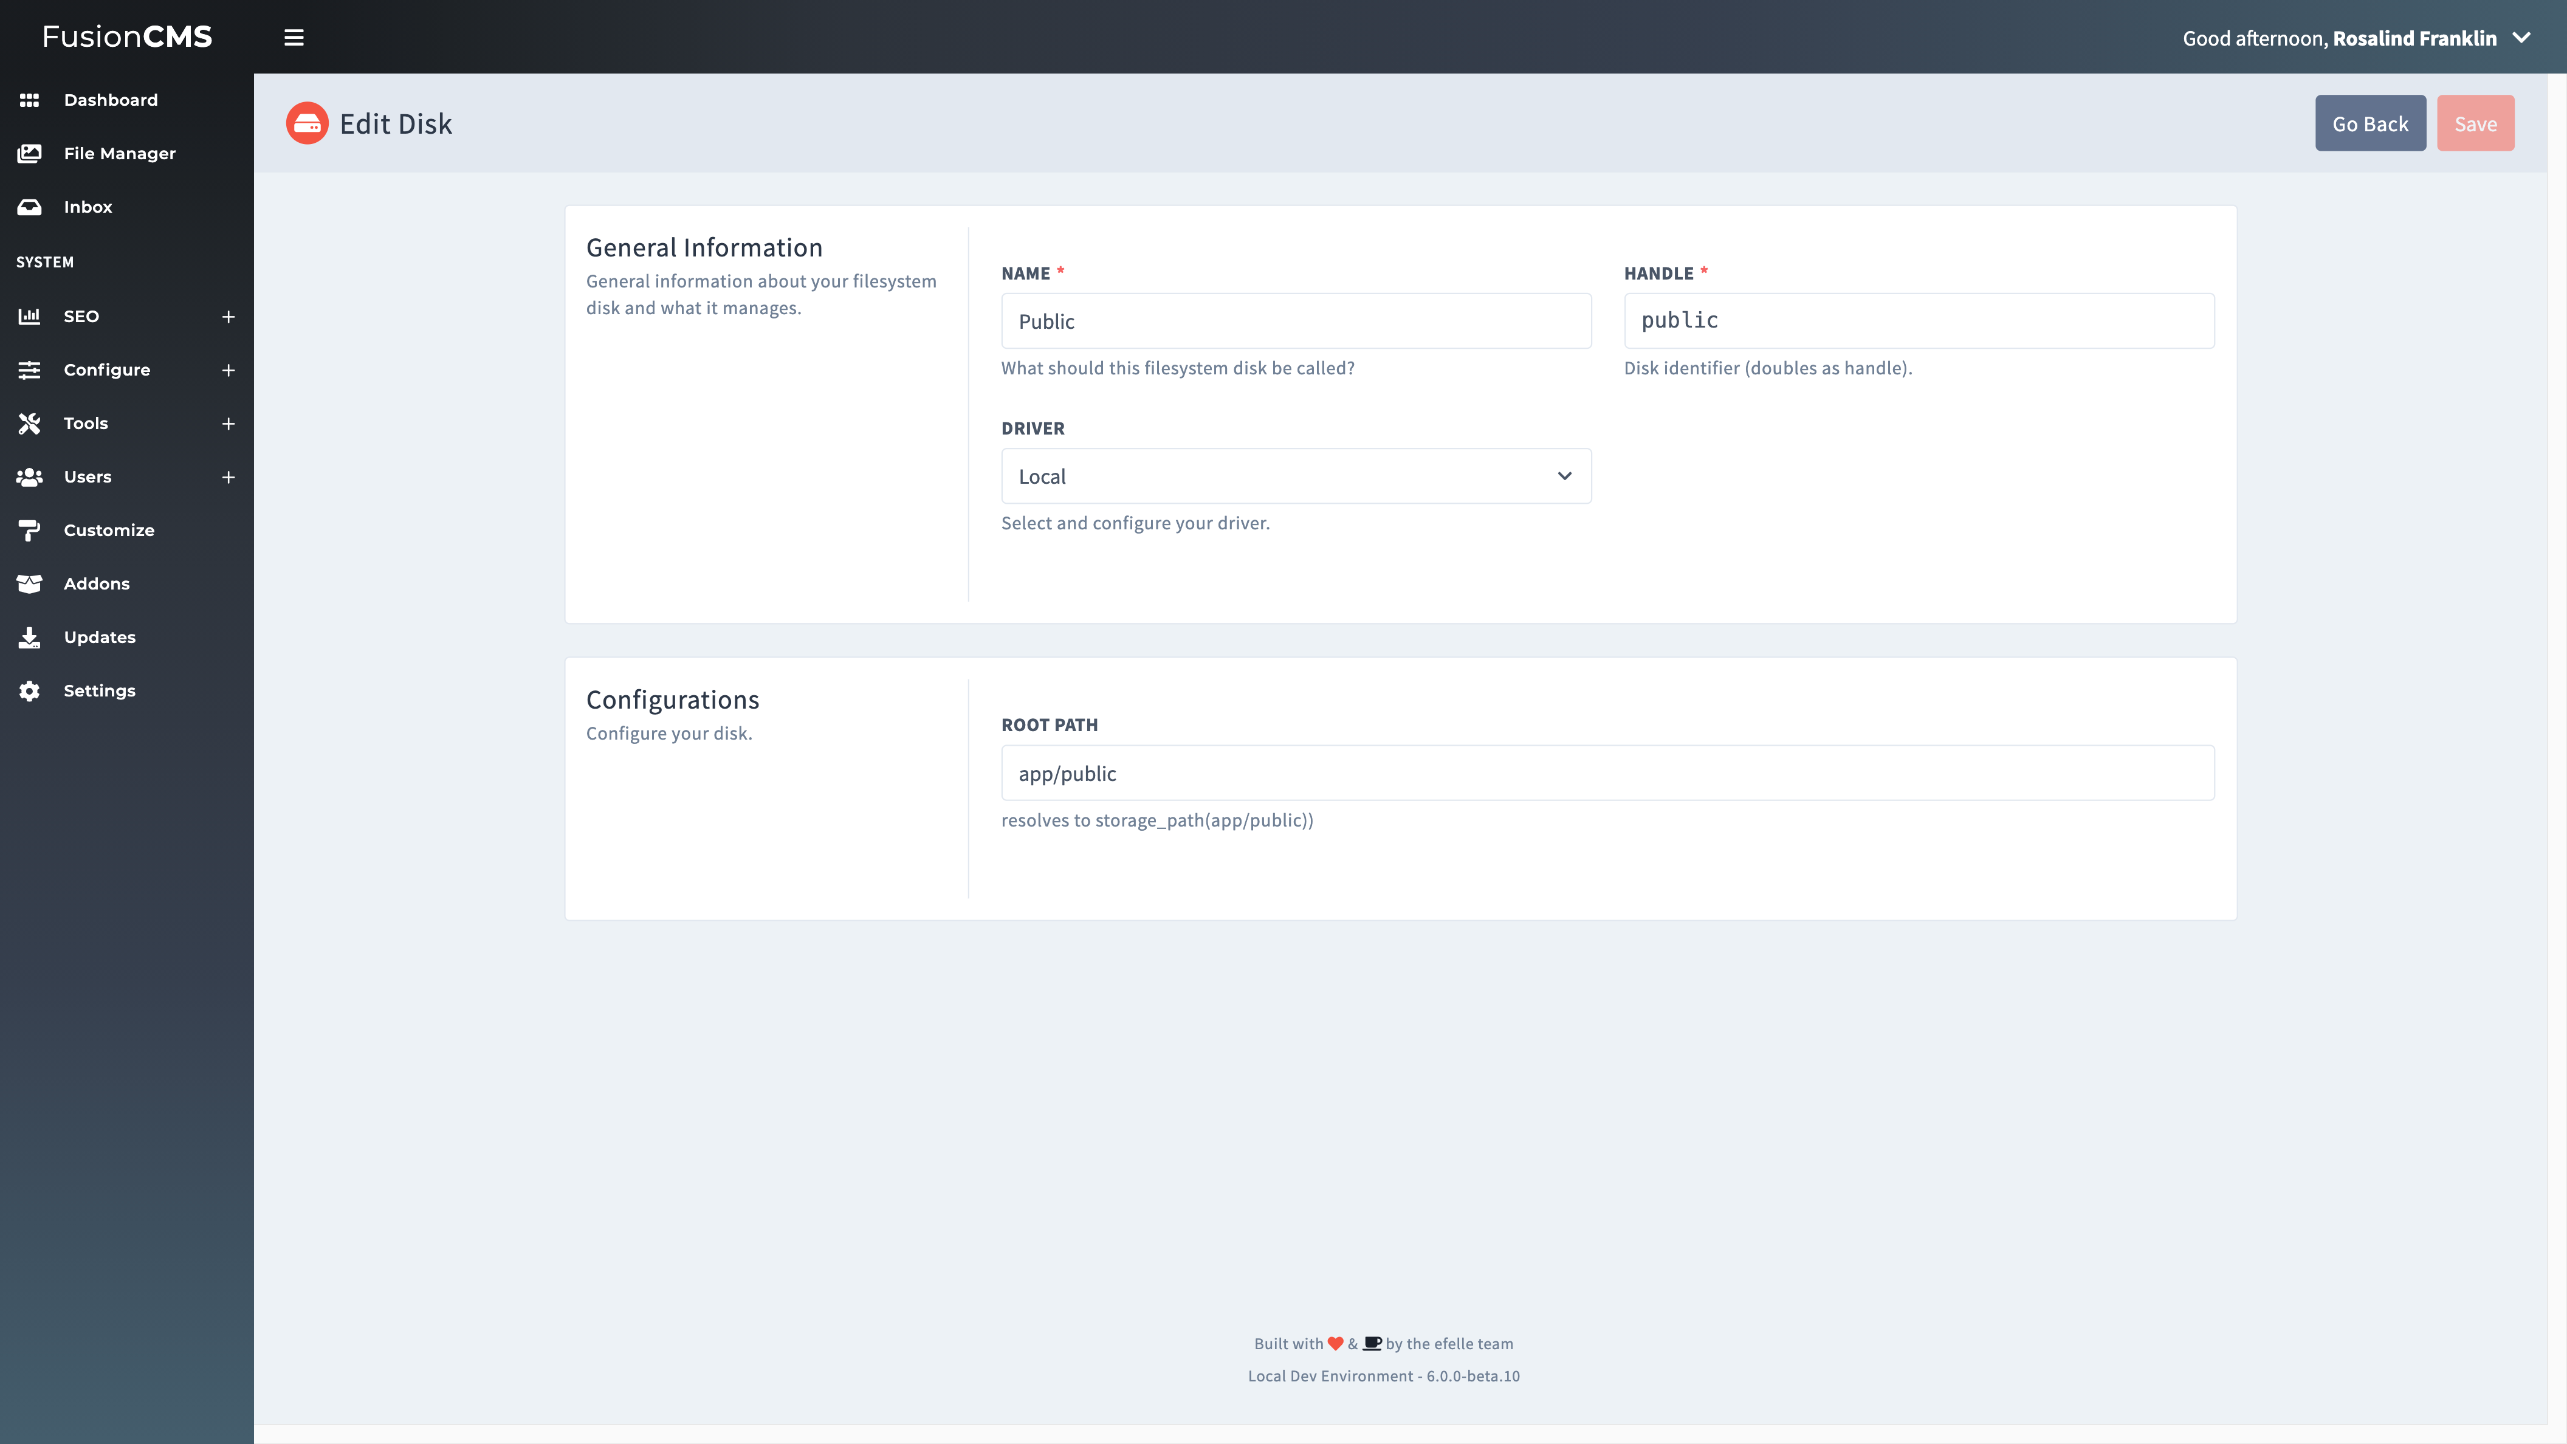Click into the Handle field containing public
The width and height of the screenshot is (2567, 1444).
pos(1919,321)
